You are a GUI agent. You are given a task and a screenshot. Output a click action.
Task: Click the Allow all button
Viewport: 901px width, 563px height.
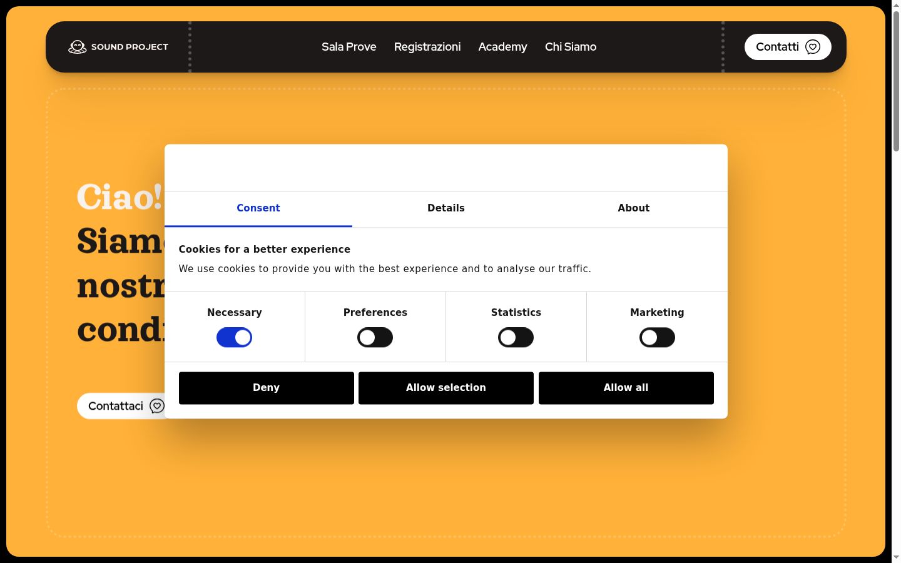point(626,388)
